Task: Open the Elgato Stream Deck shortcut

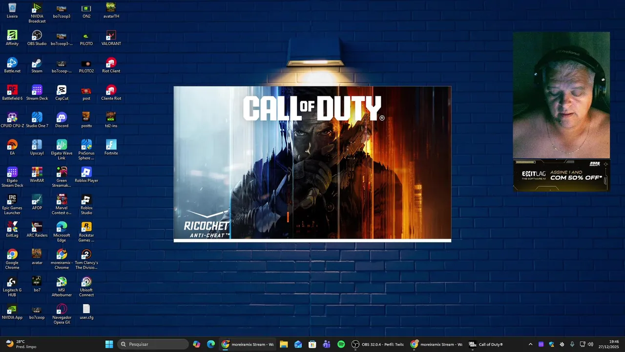Action: coord(12,177)
